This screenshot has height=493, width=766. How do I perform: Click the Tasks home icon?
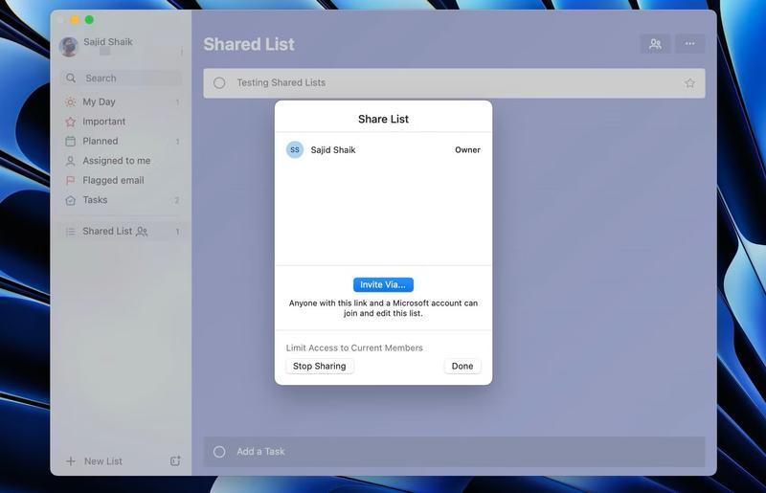(70, 200)
